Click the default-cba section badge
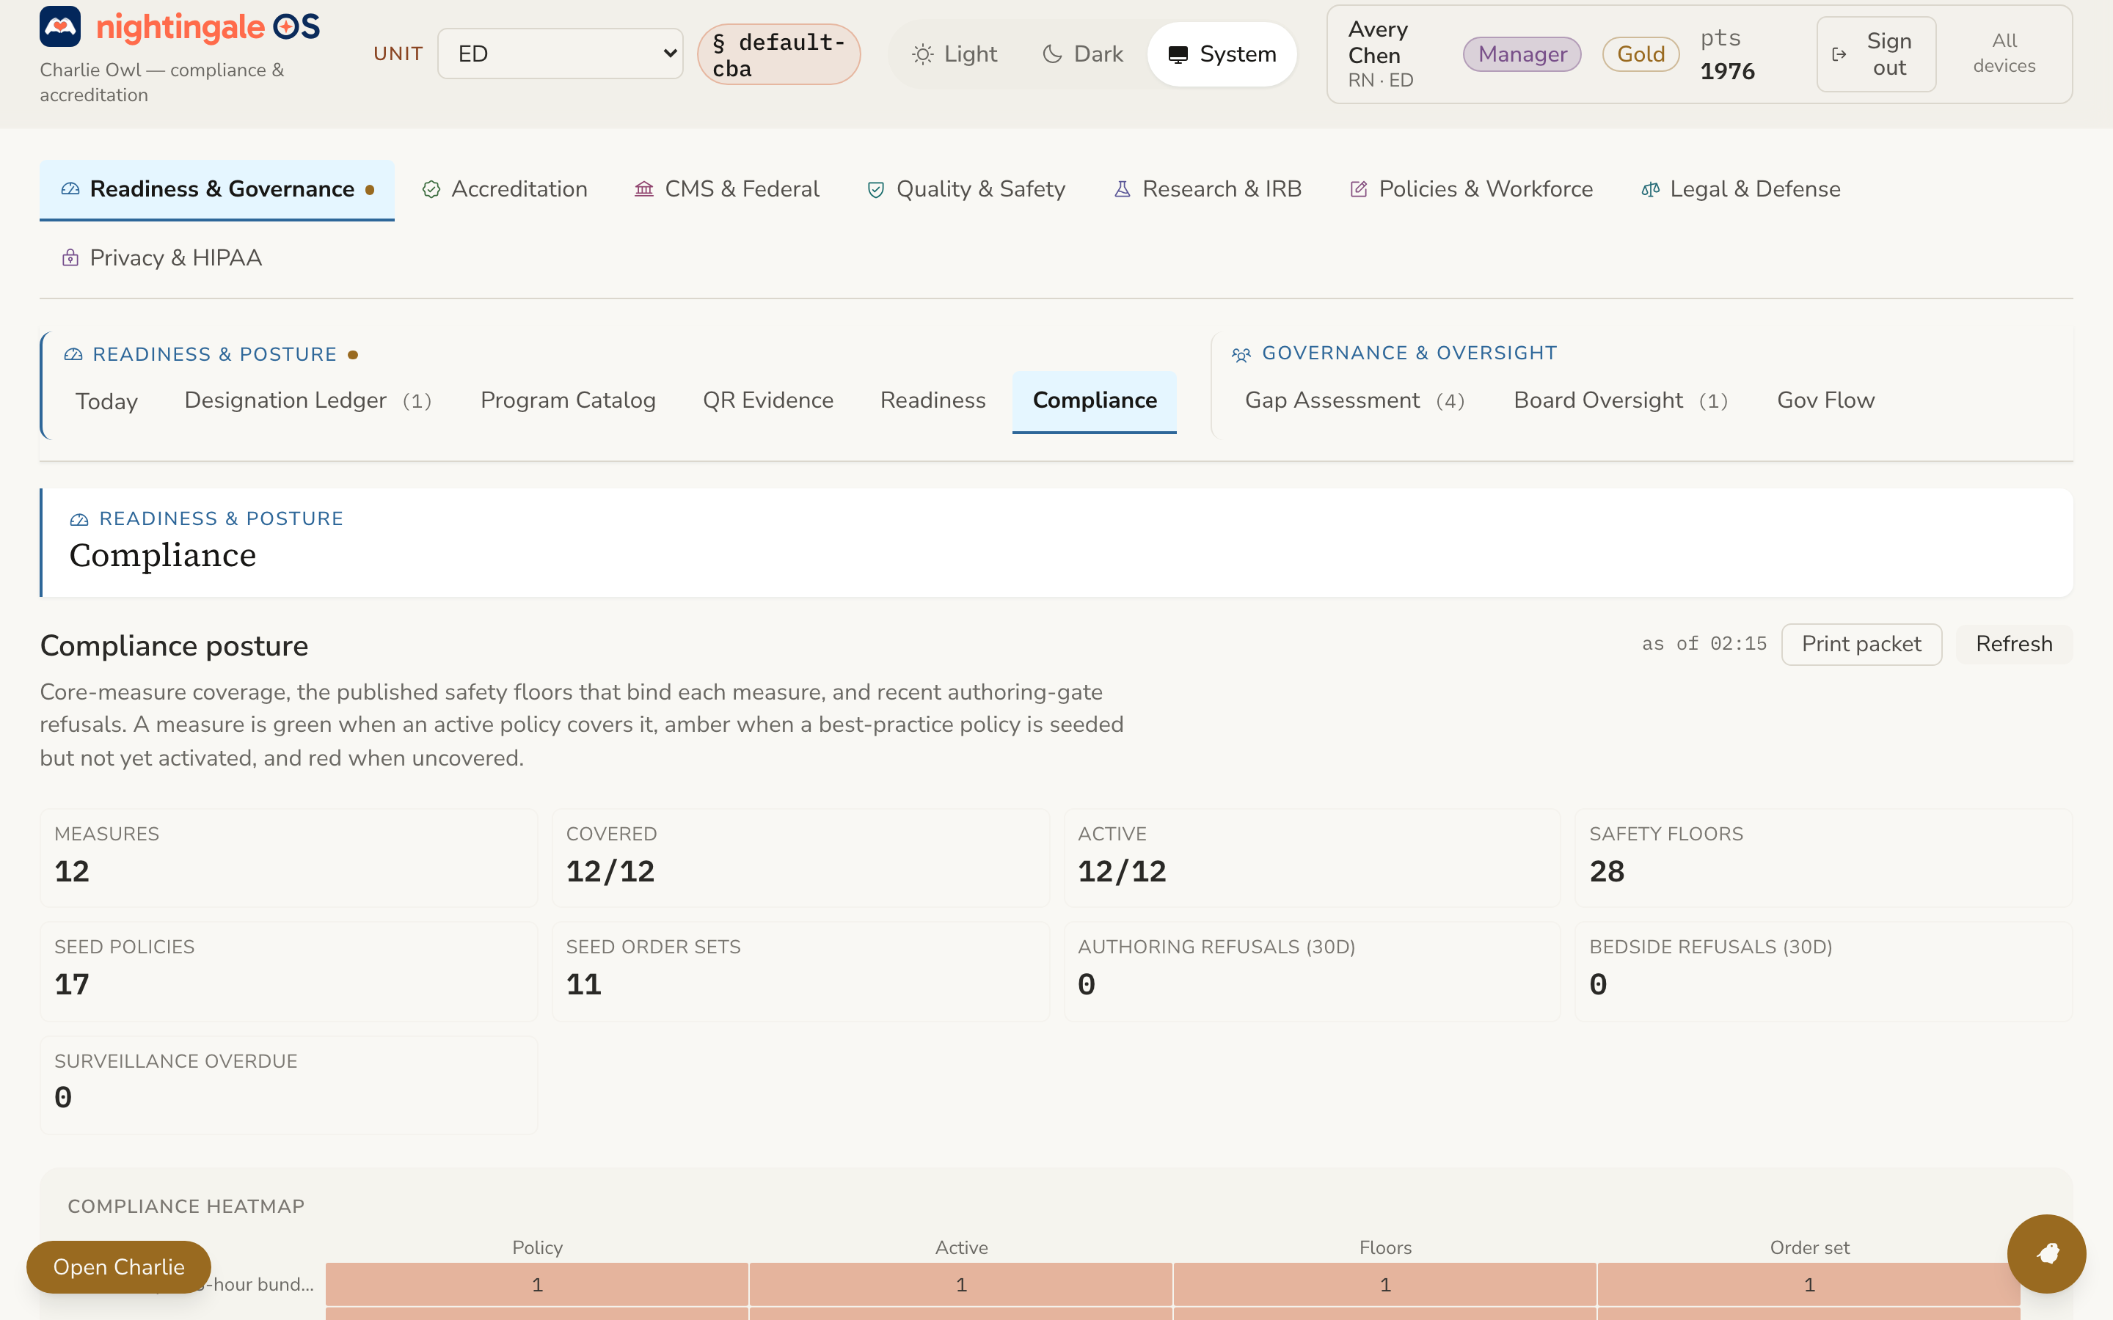The height and width of the screenshot is (1320, 2113). (x=778, y=54)
